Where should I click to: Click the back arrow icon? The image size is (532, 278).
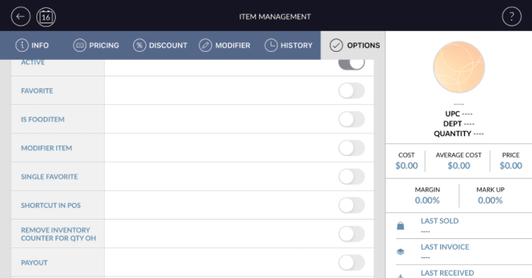[21, 17]
